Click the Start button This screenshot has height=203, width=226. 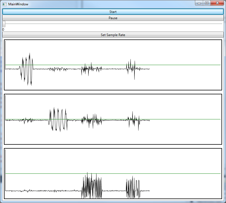[113, 12]
